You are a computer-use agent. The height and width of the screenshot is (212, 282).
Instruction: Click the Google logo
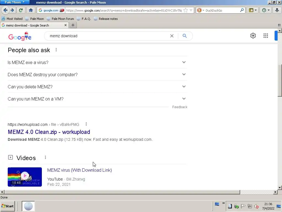20,36
